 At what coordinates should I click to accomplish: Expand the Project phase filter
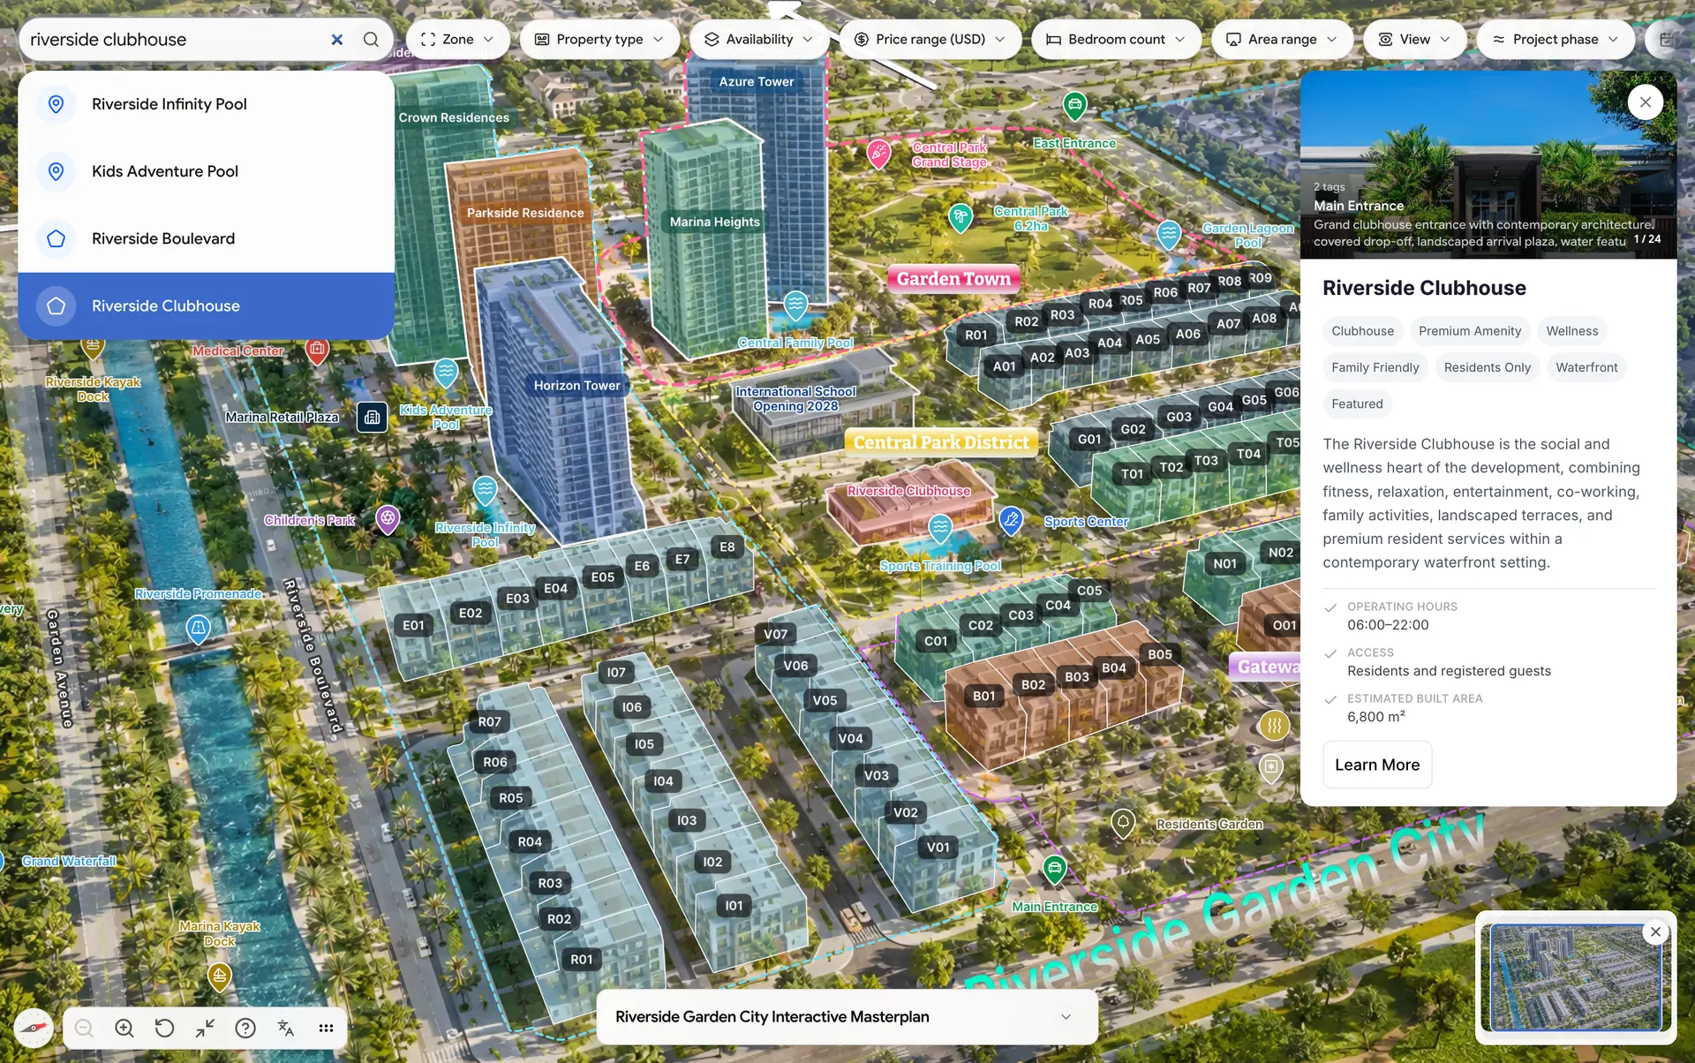coord(1555,40)
